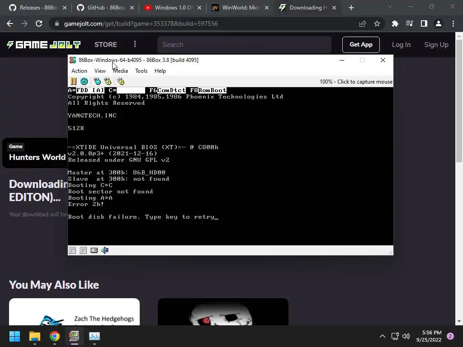This screenshot has height=347, width=463.
Task: Minimize the 86Box window
Action: point(342,60)
